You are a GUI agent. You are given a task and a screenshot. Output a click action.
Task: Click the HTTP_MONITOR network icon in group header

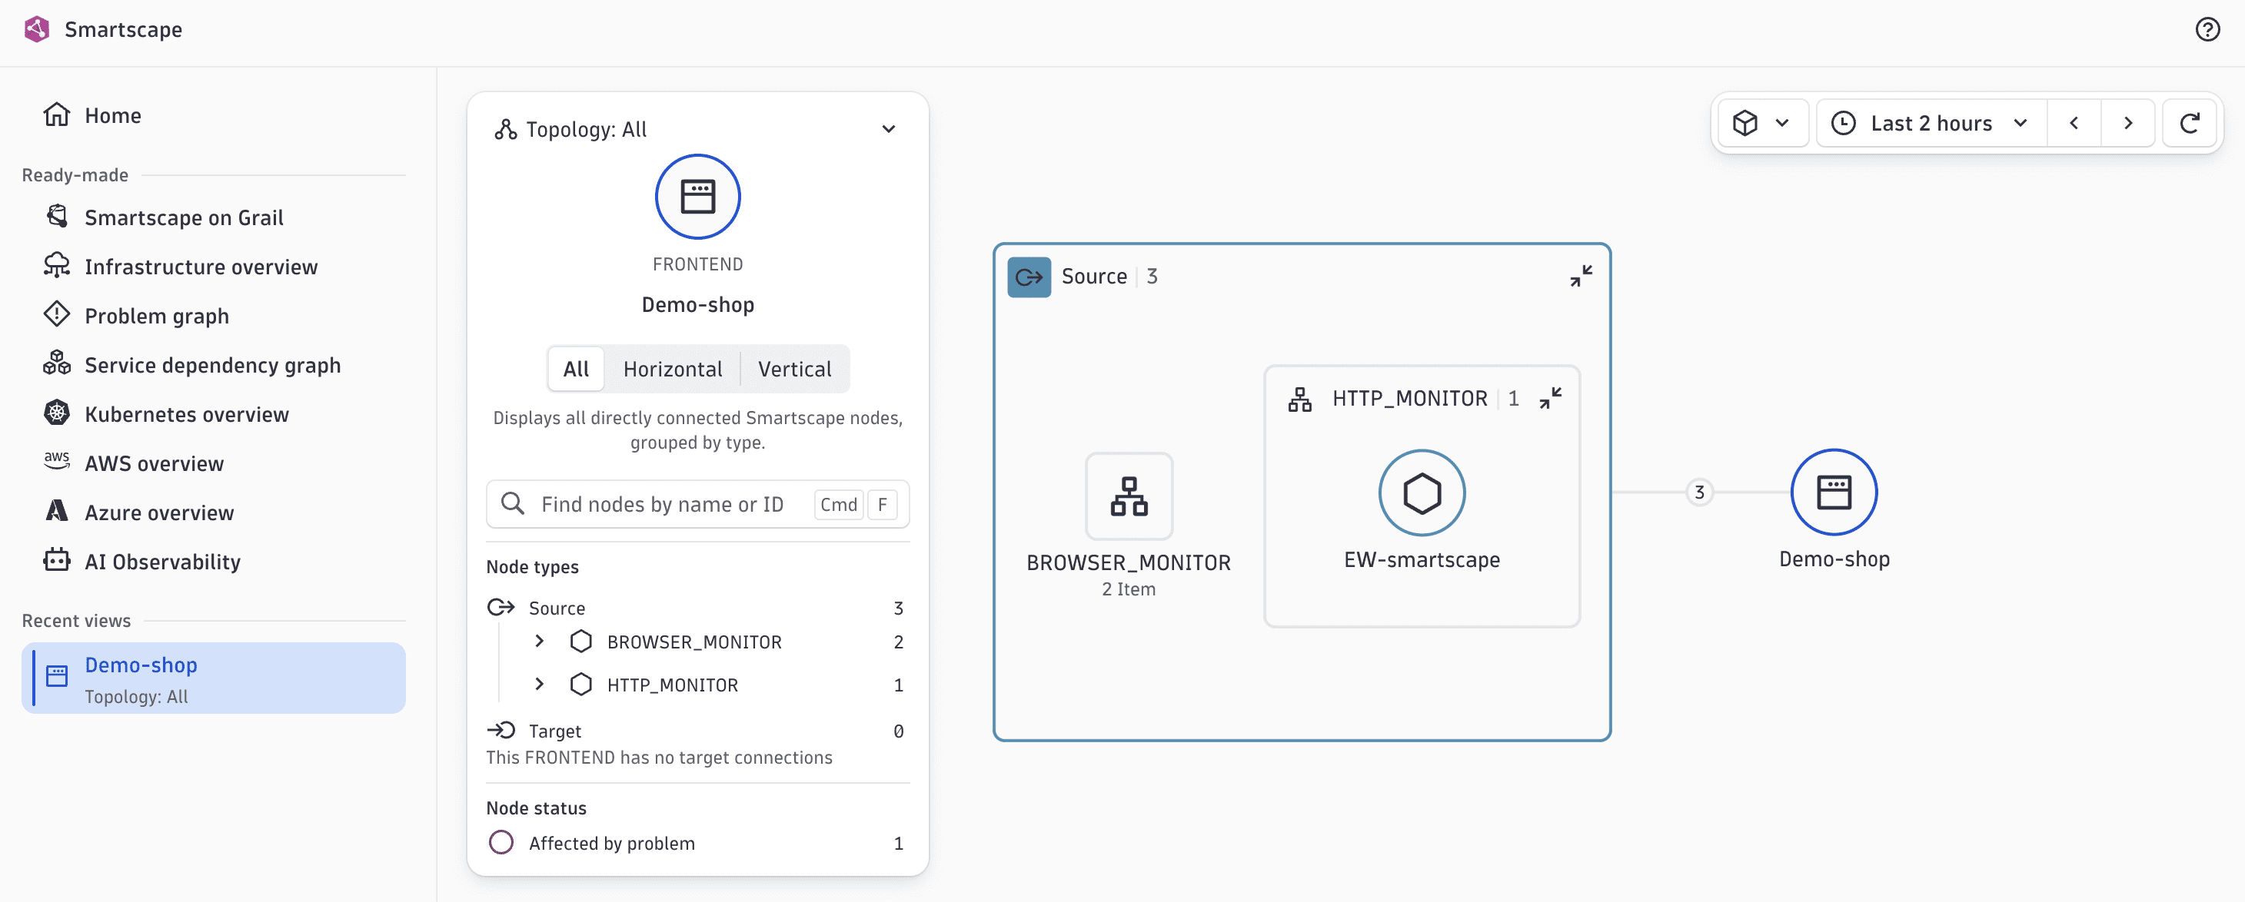click(x=1299, y=399)
